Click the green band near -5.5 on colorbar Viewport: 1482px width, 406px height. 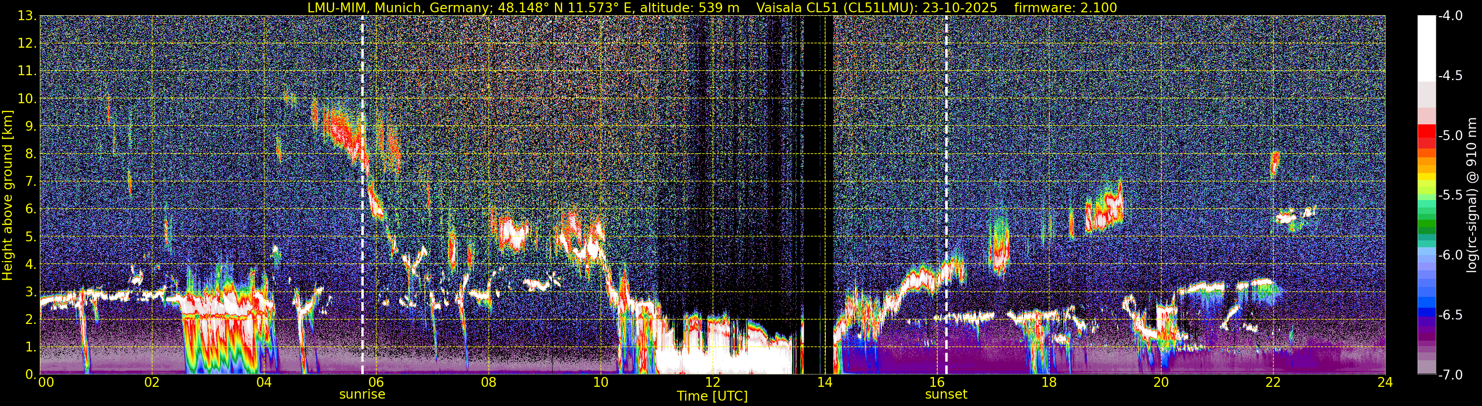coord(1426,199)
